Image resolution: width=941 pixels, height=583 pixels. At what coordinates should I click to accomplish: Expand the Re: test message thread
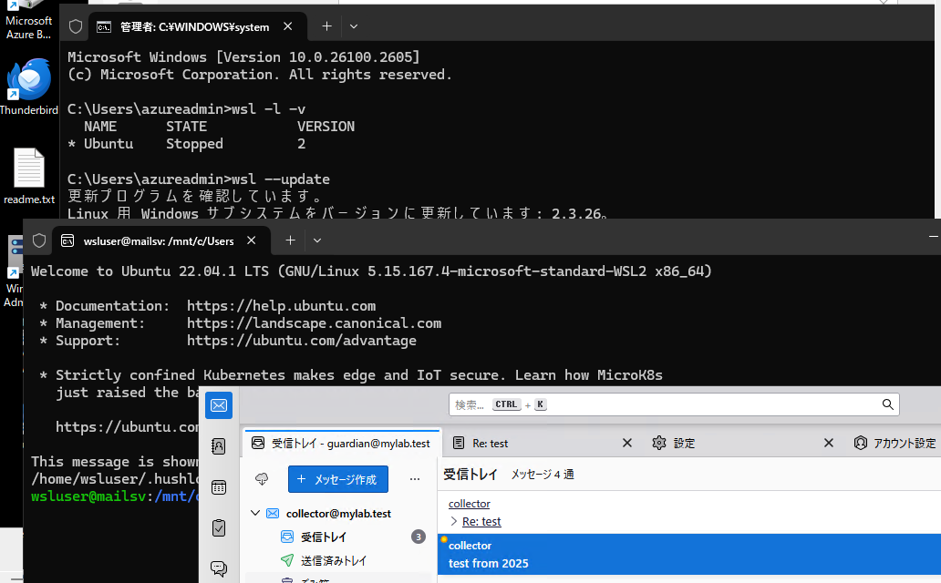point(454,521)
